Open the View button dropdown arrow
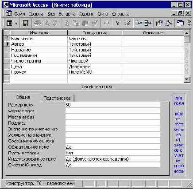 point(16,24)
